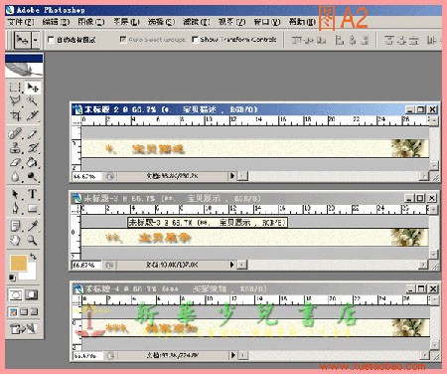The height and width of the screenshot is (374, 447).
Task: Click zoom percentage field of second document
Action: [86, 265]
